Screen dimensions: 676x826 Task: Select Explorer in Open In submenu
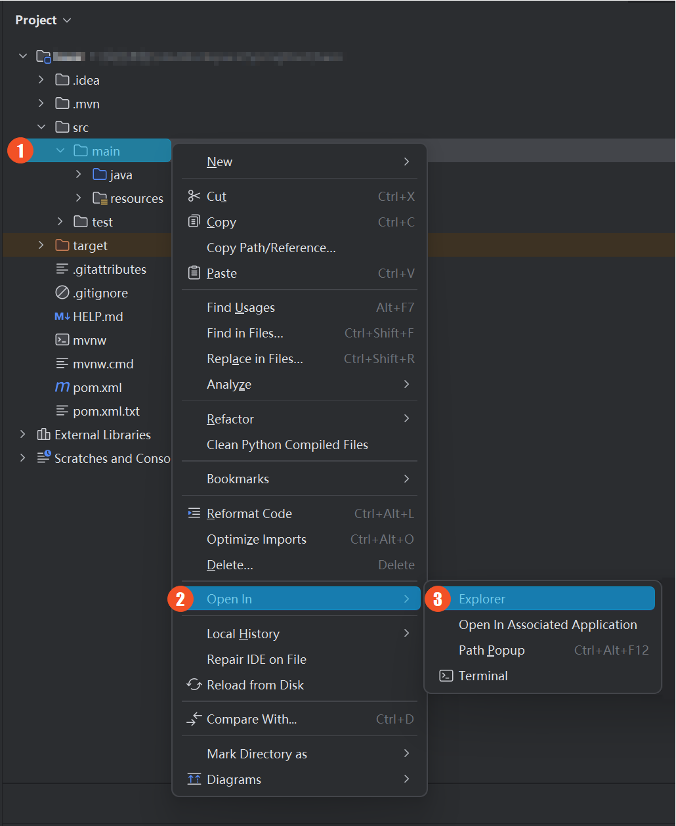482,599
